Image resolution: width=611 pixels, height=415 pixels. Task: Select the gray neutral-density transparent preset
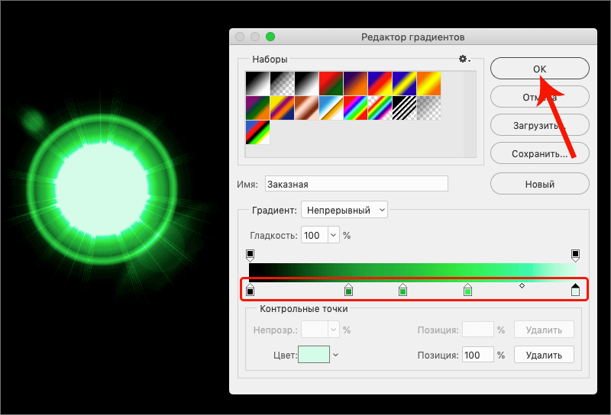pyautogui.click(x=429, y=108)
